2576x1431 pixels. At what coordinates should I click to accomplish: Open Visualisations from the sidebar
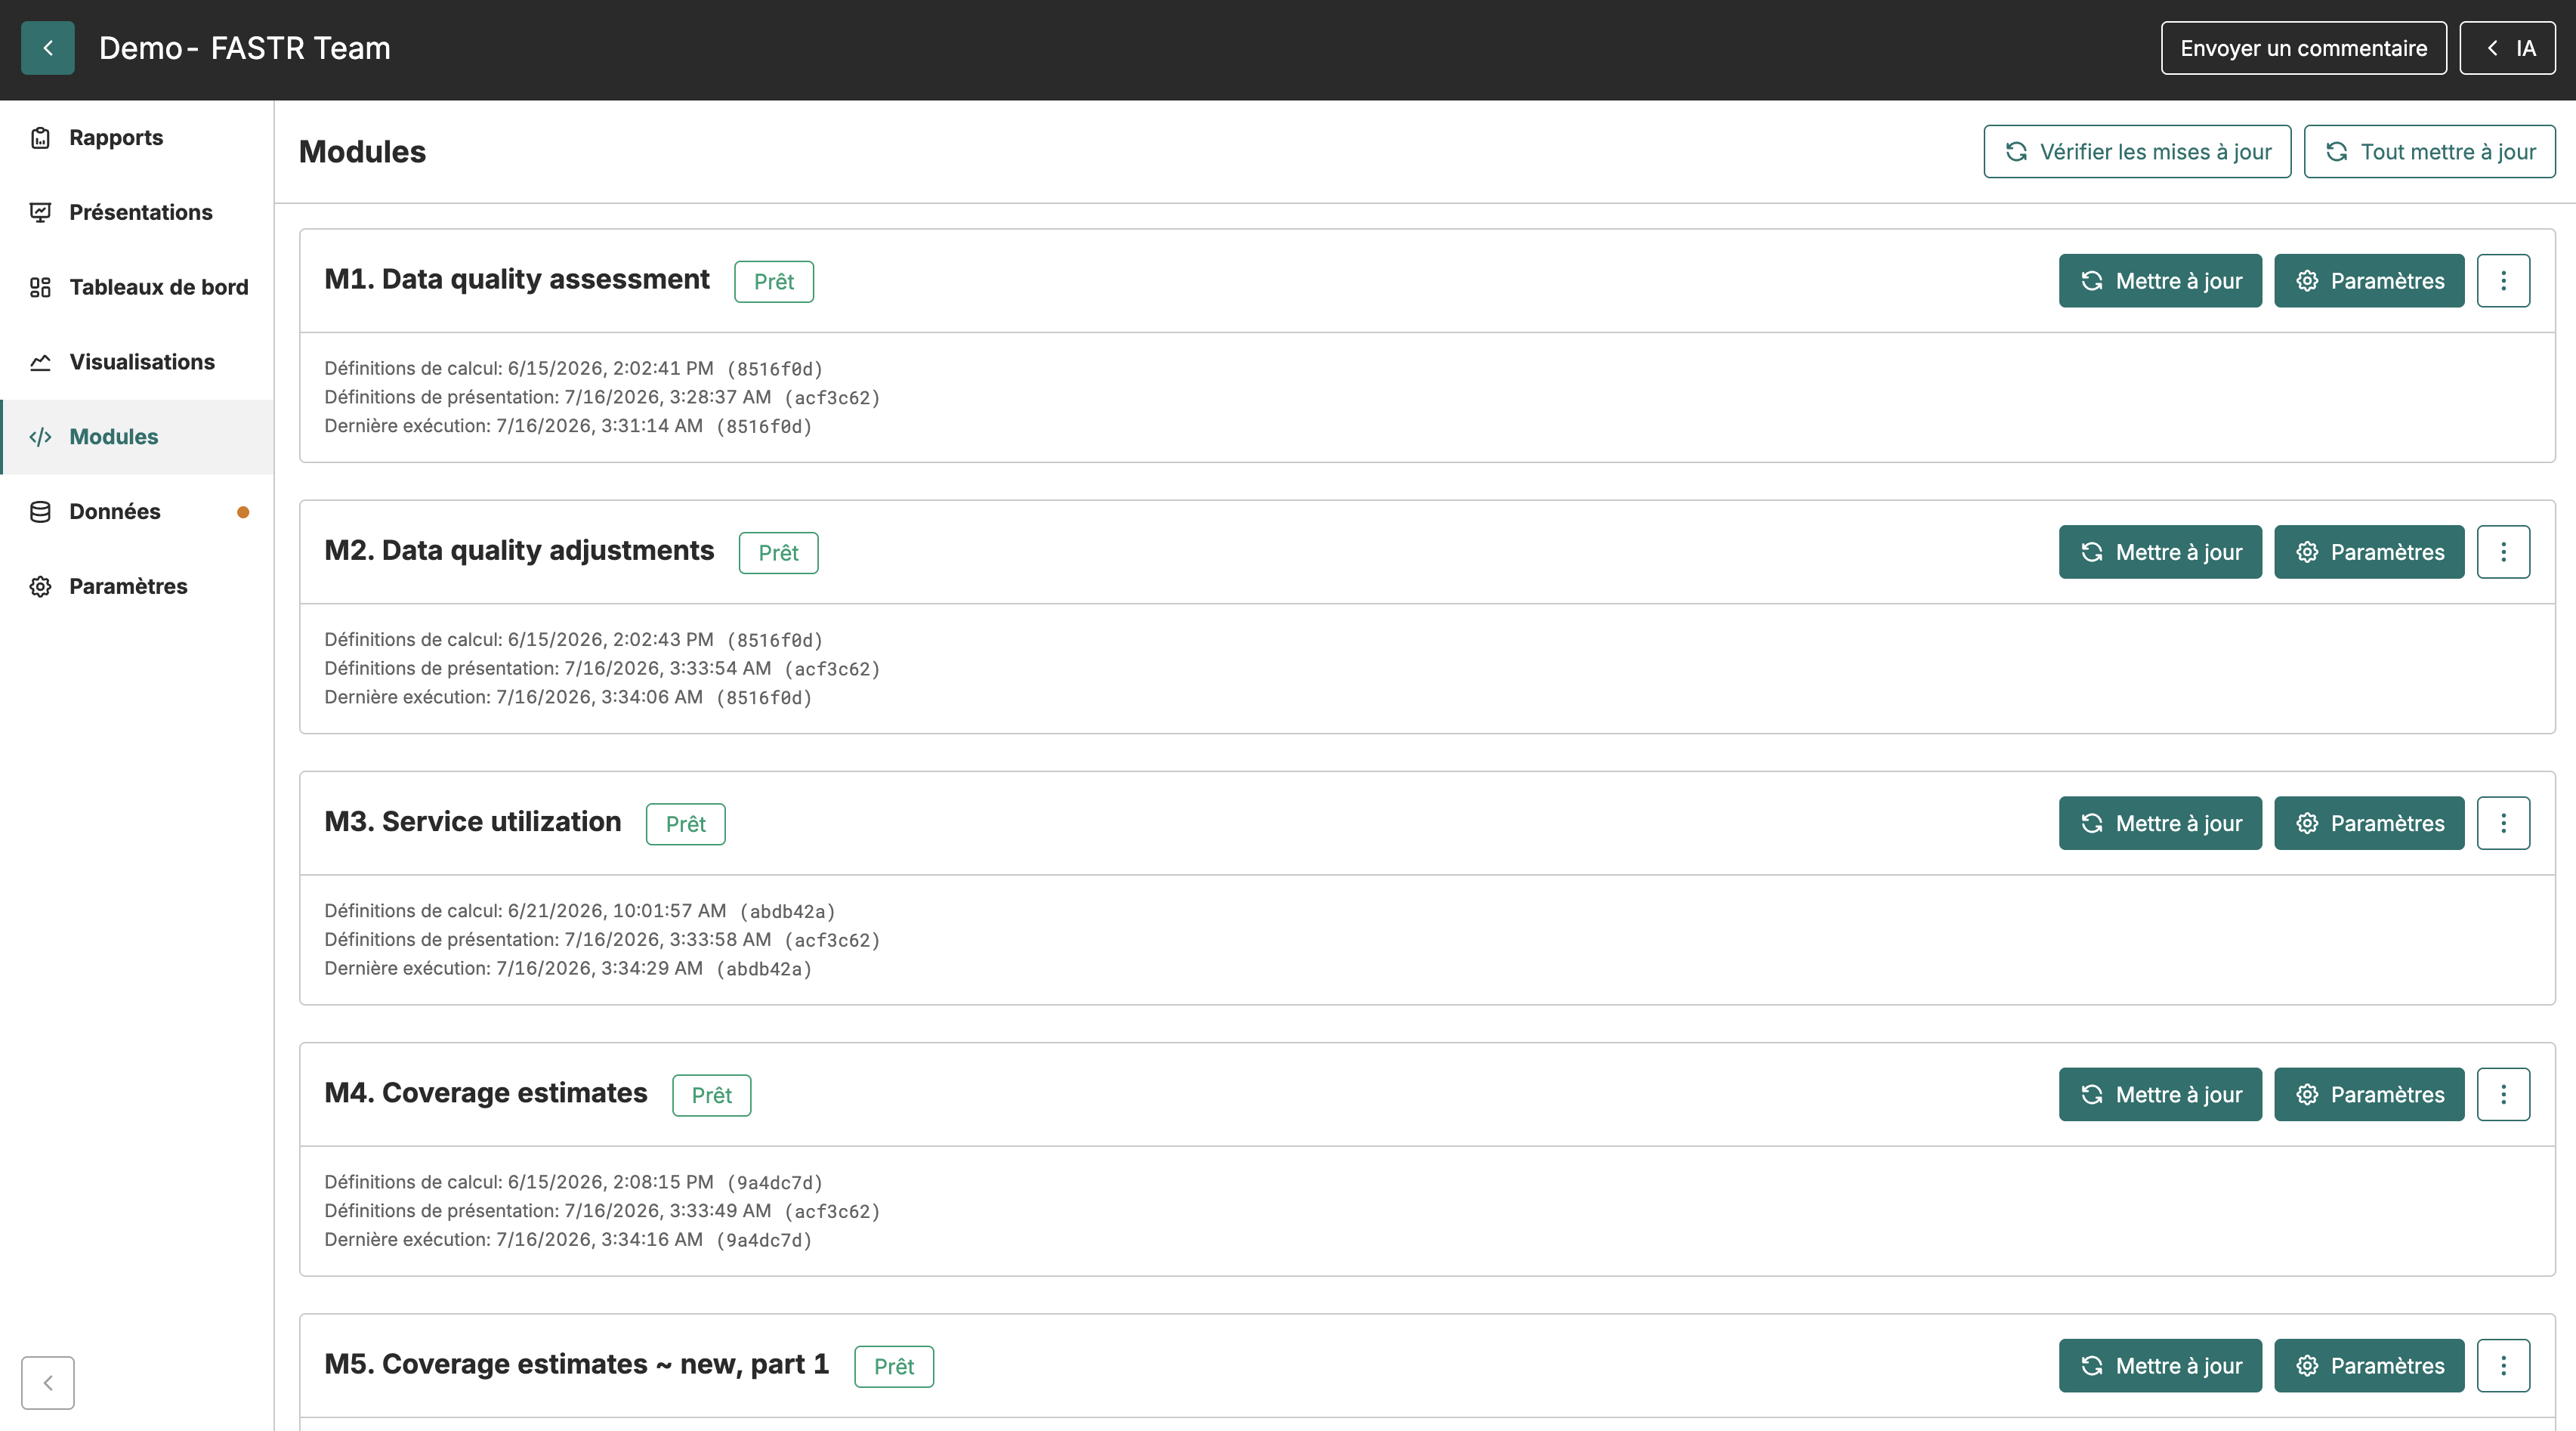click(x=137, y=362)
